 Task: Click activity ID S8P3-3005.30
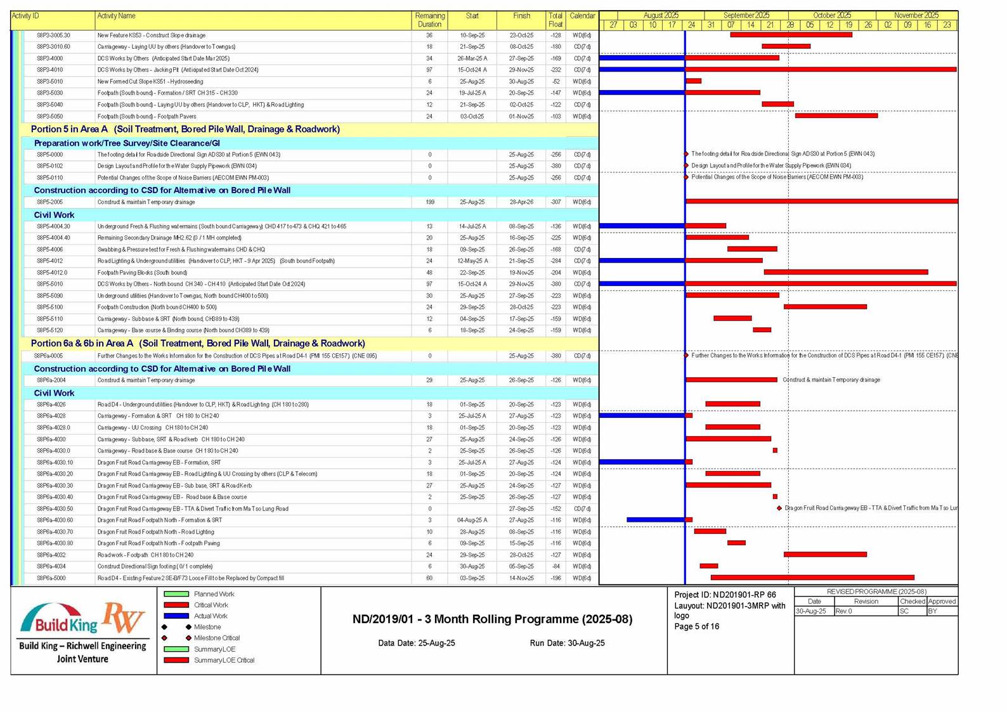tap(53, 36)
